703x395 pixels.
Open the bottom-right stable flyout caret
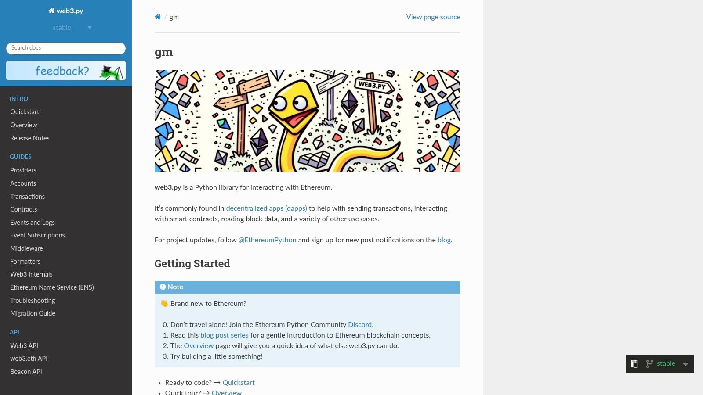pyautogui.click(x=685, y=364)
